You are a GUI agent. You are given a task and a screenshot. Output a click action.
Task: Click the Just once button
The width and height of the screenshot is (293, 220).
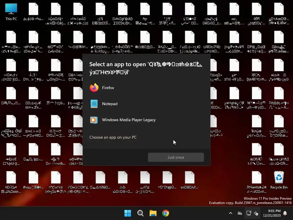pos(176,157)
